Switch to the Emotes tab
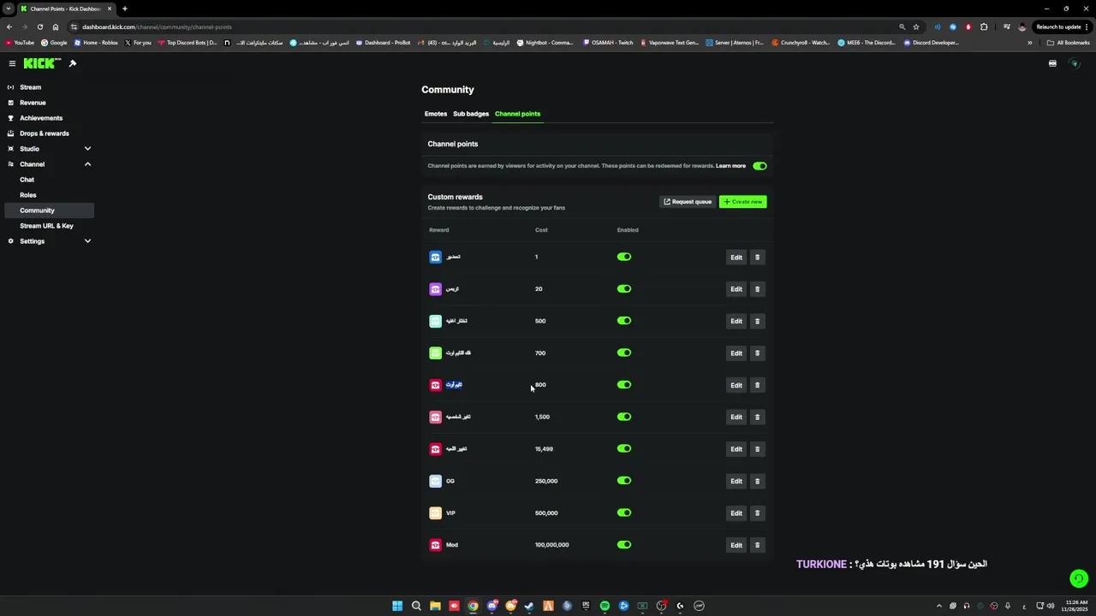The height and width of the screenshot is (616, 1096). pos(436,114)
